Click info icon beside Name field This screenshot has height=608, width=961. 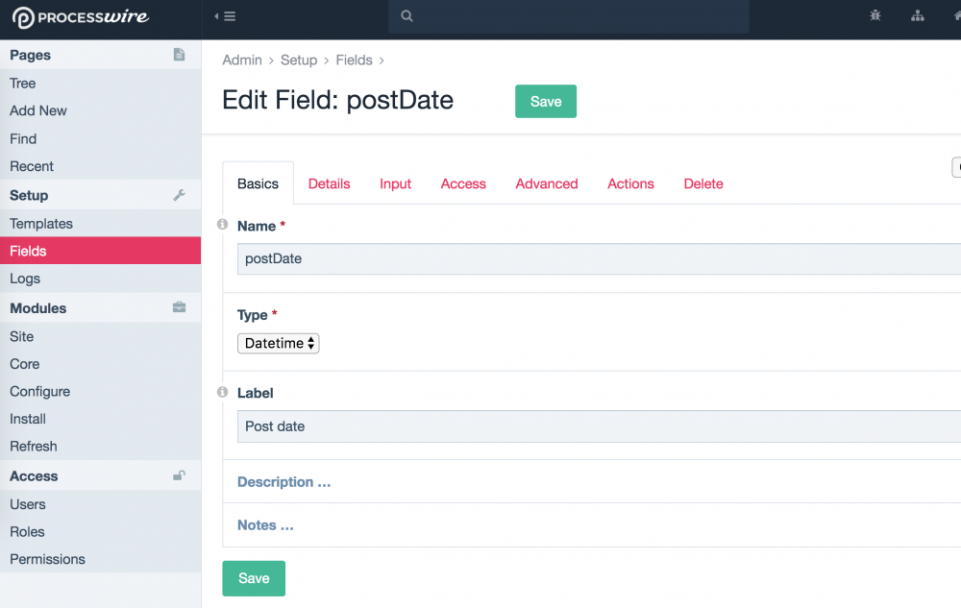(223, 225)
